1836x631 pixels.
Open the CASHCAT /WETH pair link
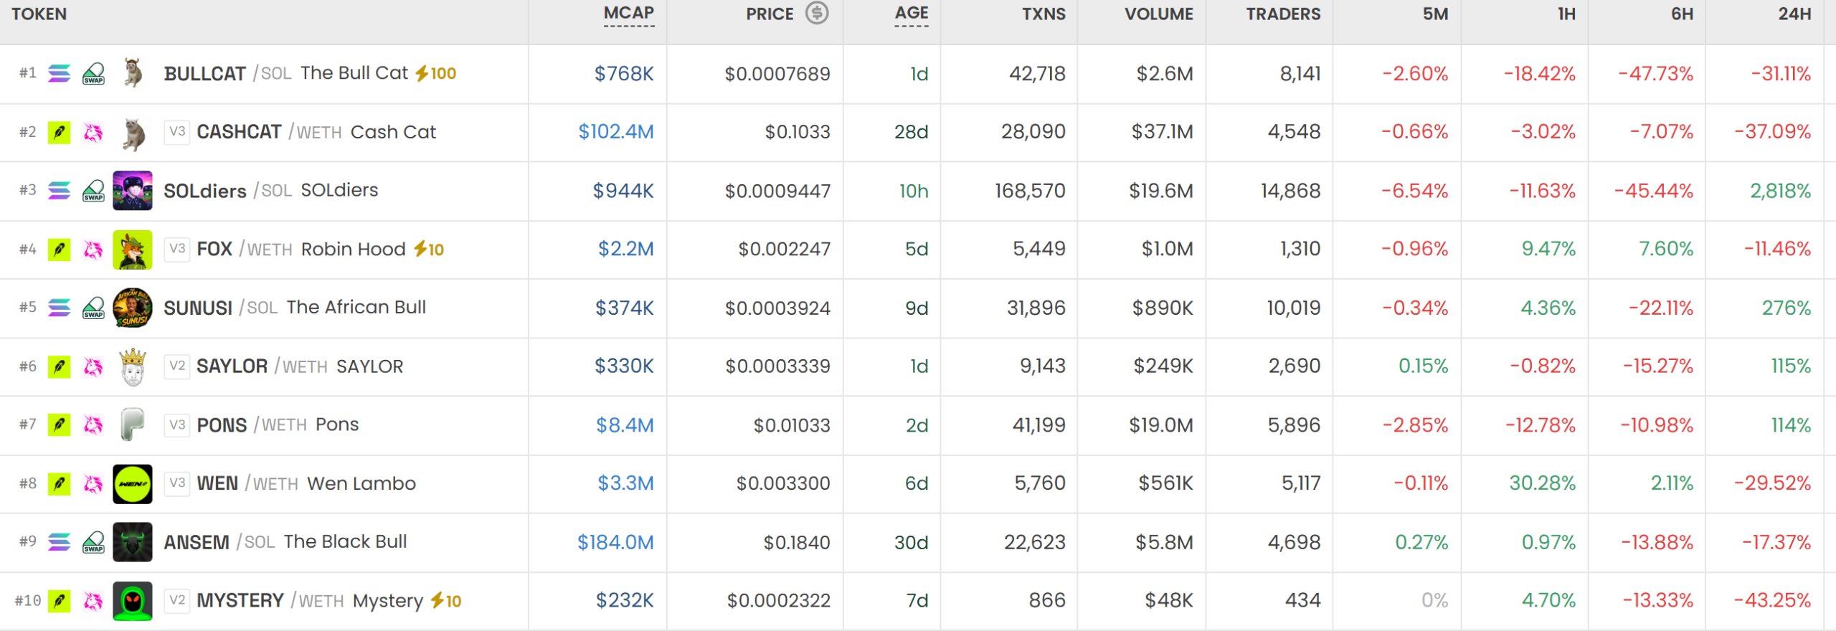[269, 132]
